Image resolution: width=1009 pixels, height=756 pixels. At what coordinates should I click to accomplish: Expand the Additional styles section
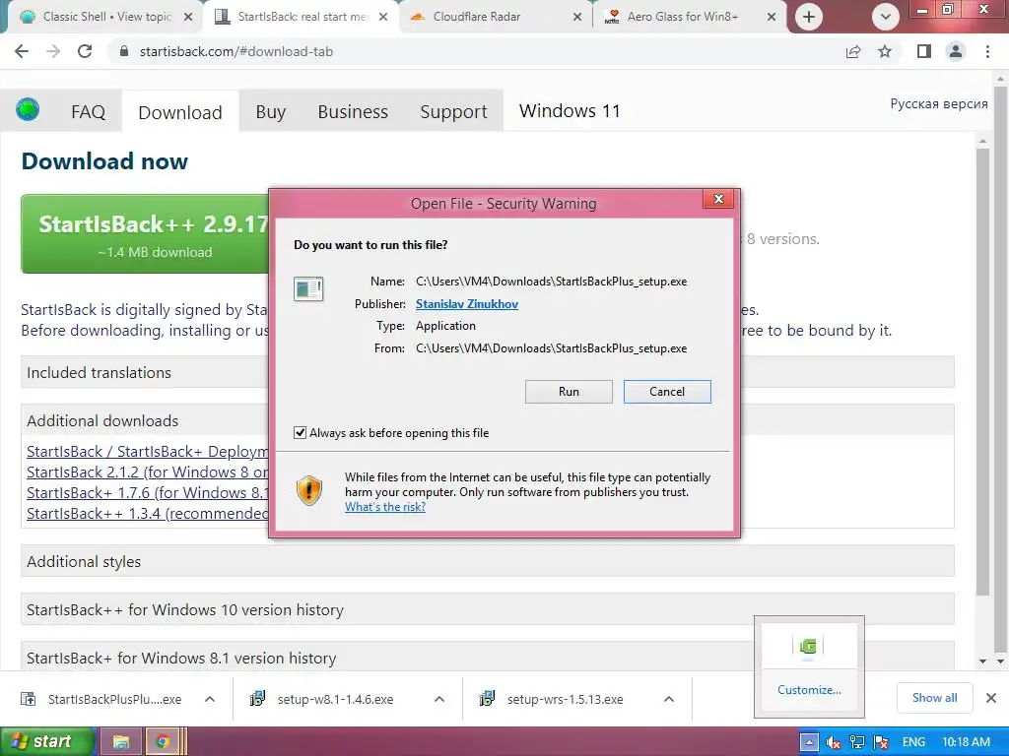click(487, 561)
